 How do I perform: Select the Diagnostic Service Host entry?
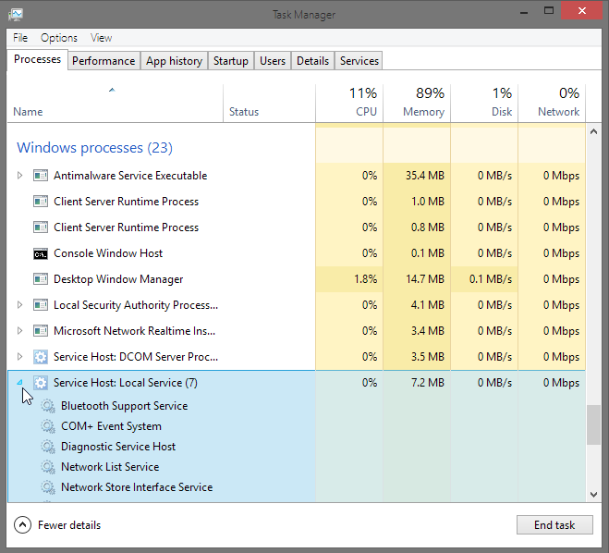tap(118, 447)
